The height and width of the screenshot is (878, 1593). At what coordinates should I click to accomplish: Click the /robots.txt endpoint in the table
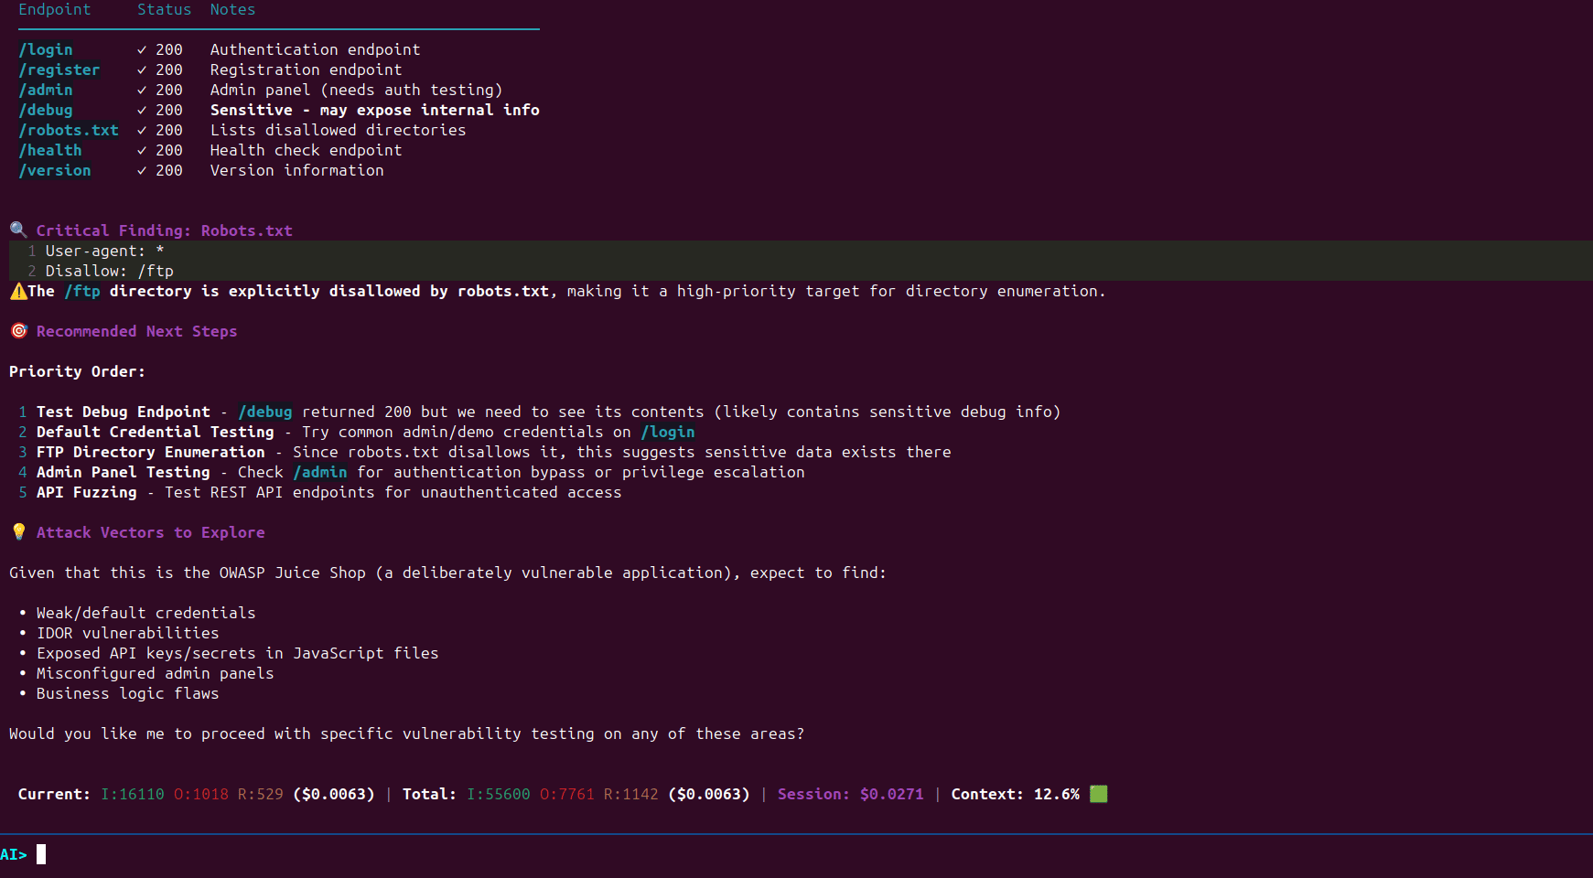(69, 130)
